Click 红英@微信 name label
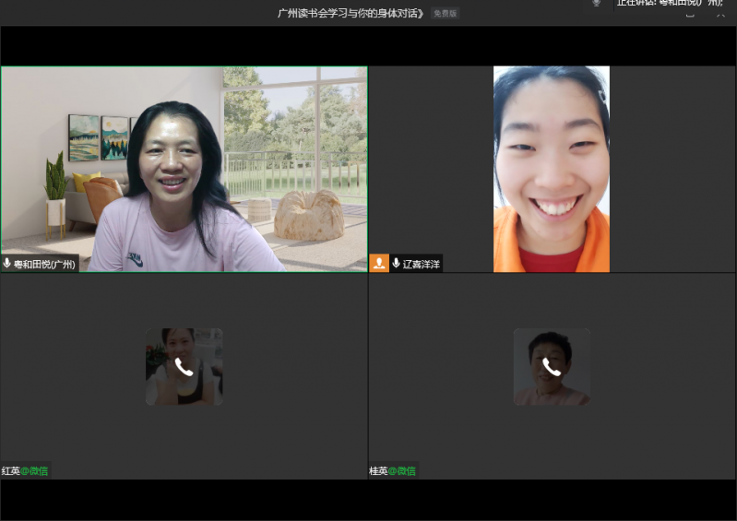The height and width of the screenshot is (521, 737). tap(25, 471)
